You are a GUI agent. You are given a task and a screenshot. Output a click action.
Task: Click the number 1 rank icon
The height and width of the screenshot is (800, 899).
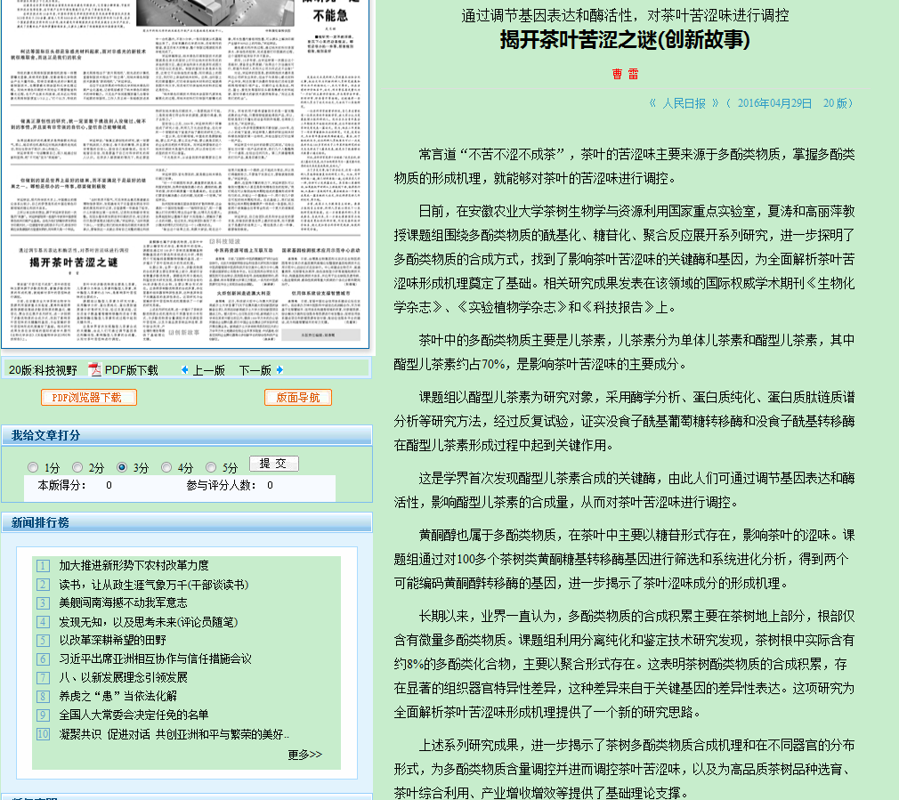pyautogui.click(x=43, y=566)
